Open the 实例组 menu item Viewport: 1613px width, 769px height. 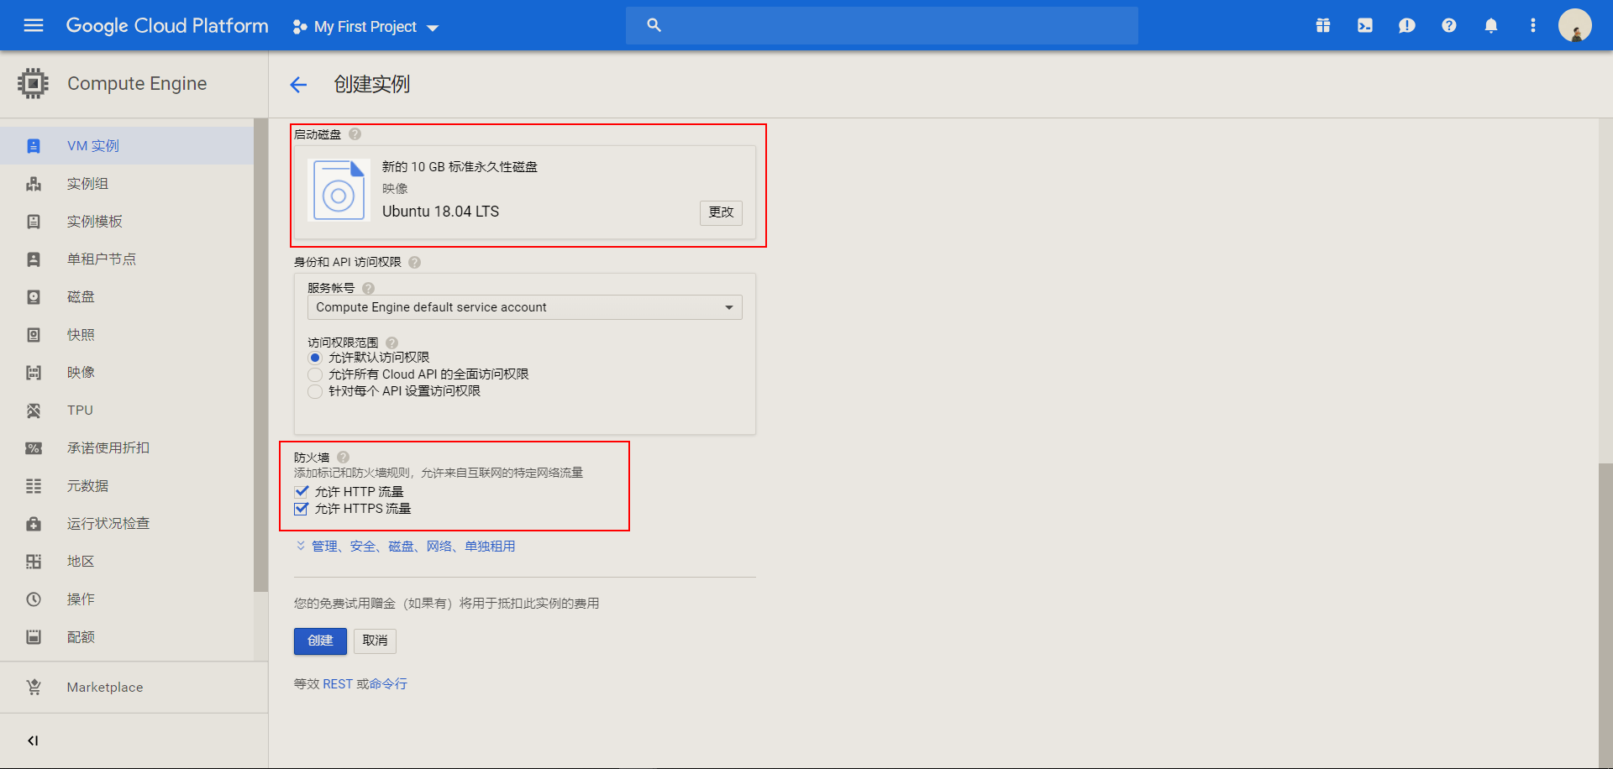[127, 184]
